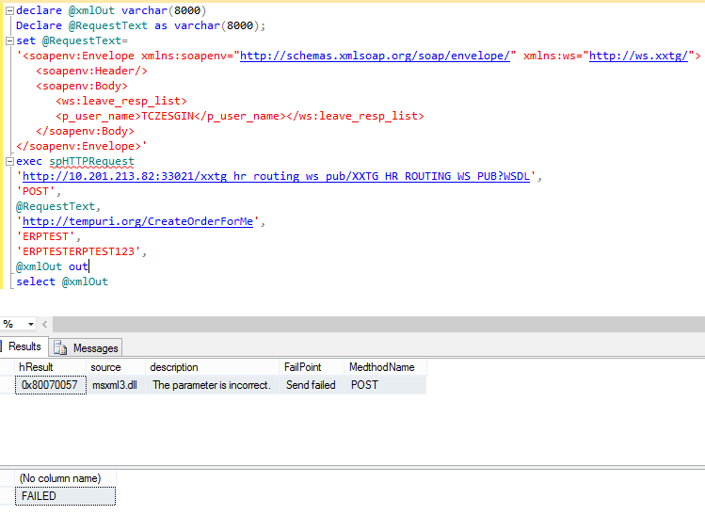The height and width of the screenshot is (515, 705).
Task: Click the Messages tab icon
Action: (x=60, y=347)
